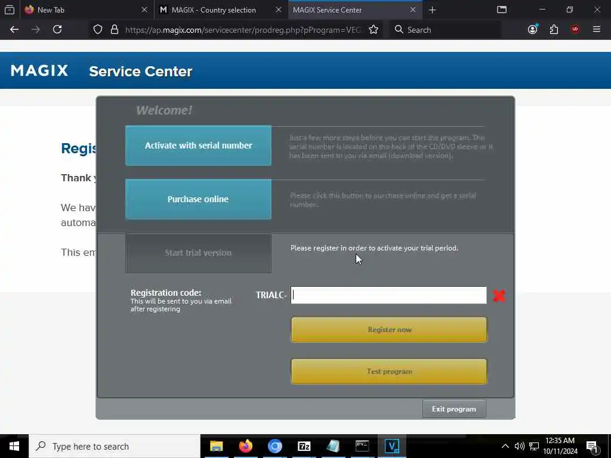Screen dimensions: 611x458
Task: Go forward with the forward arrow
Action: click(x=35, y=30)
